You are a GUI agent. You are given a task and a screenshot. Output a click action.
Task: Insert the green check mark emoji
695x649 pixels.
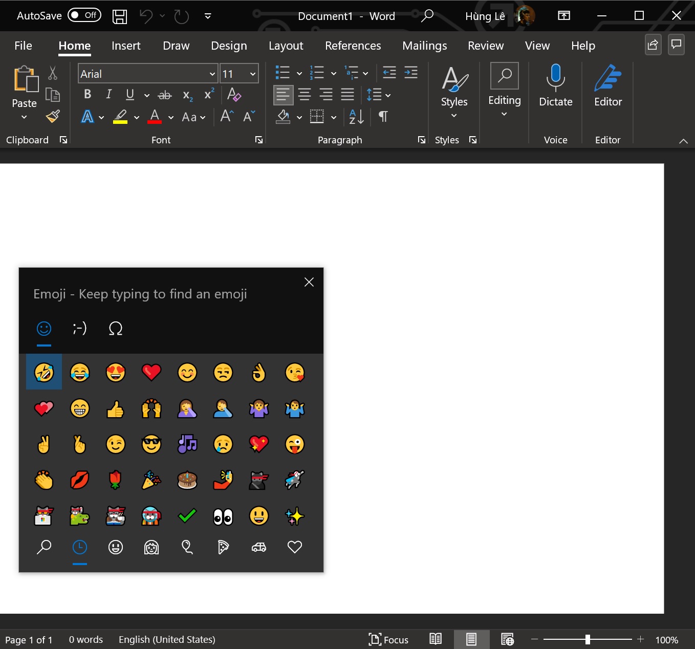tap(187, 516)
